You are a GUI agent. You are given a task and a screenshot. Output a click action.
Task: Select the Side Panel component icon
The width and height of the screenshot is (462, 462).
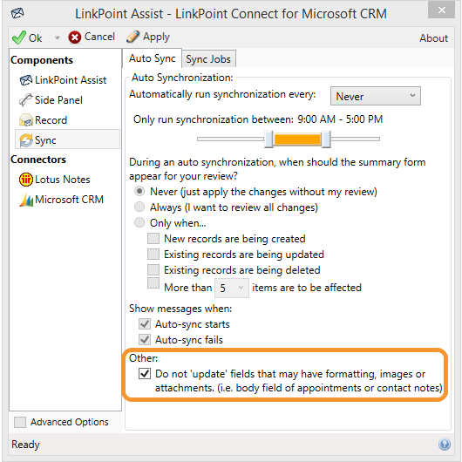[x=25, y=100]
